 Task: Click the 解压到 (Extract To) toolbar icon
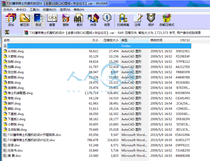(25, 20)
